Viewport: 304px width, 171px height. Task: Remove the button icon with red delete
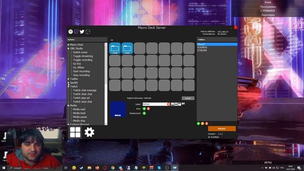coord(148,109)
